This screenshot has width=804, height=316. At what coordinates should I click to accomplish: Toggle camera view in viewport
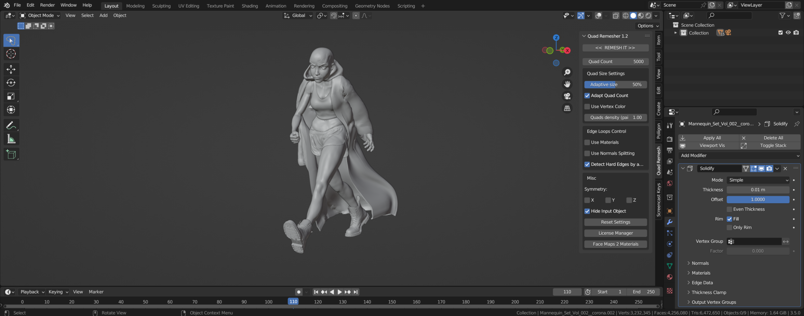click(567, 96)
